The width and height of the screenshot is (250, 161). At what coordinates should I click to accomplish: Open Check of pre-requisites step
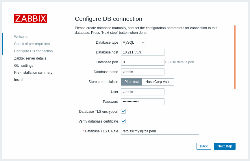32,44
